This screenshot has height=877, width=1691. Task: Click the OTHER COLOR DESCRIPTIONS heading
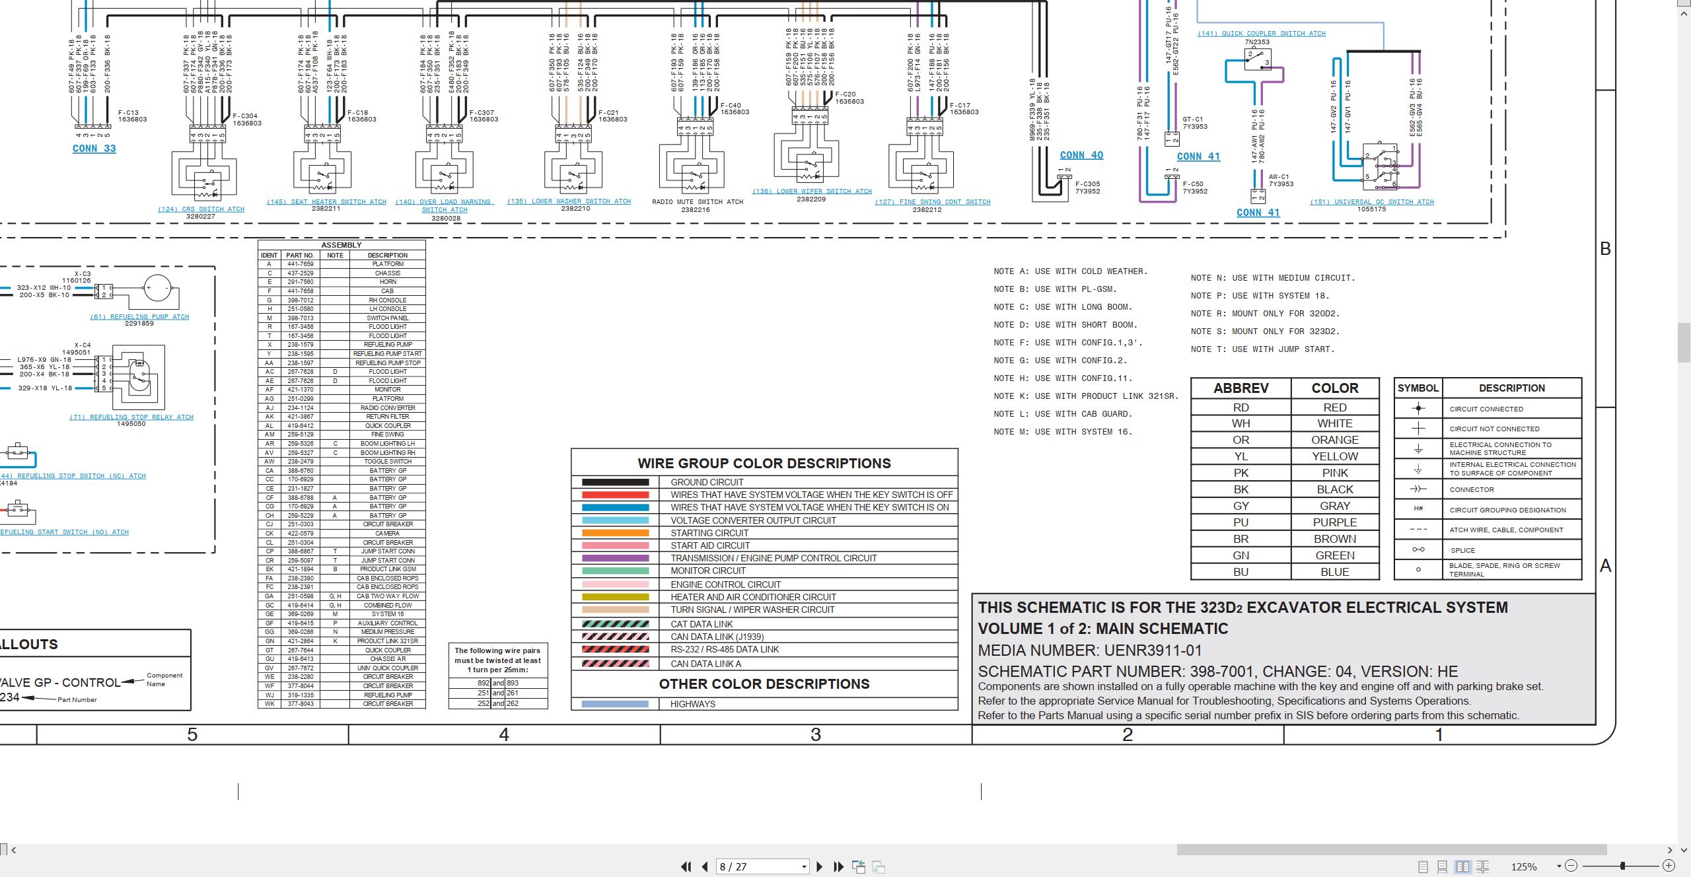click(x=764, y=684)
